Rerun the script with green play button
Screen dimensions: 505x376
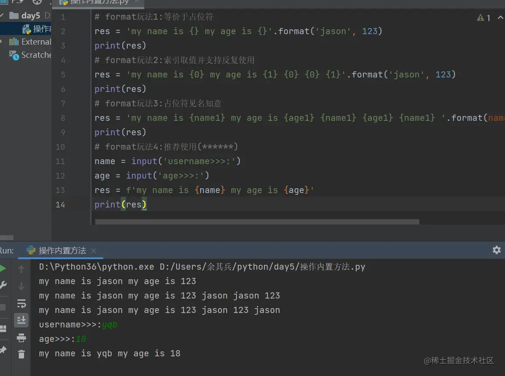[x=3, y=268]
